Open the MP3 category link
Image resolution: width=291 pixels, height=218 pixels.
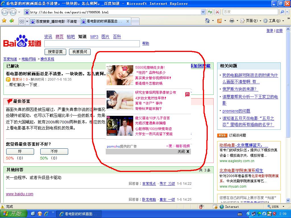click(x=94, y=37)
